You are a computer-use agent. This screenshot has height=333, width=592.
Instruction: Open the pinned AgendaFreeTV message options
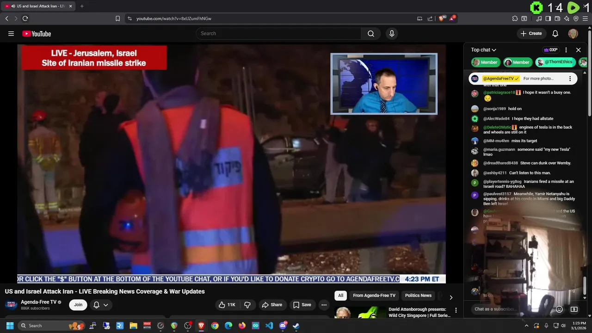pyautogui.click(x=570, y=79)
